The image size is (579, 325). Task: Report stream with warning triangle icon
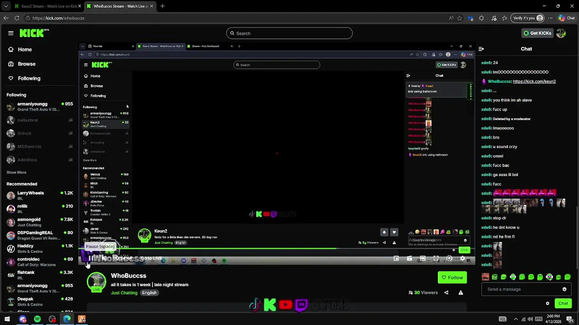[460, 292]
